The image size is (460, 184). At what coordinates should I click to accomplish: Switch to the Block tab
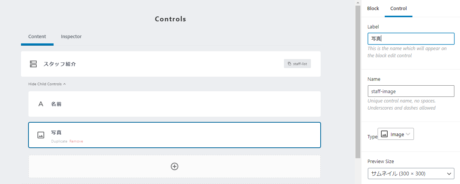pyautogui.click(x=373, y=9)
